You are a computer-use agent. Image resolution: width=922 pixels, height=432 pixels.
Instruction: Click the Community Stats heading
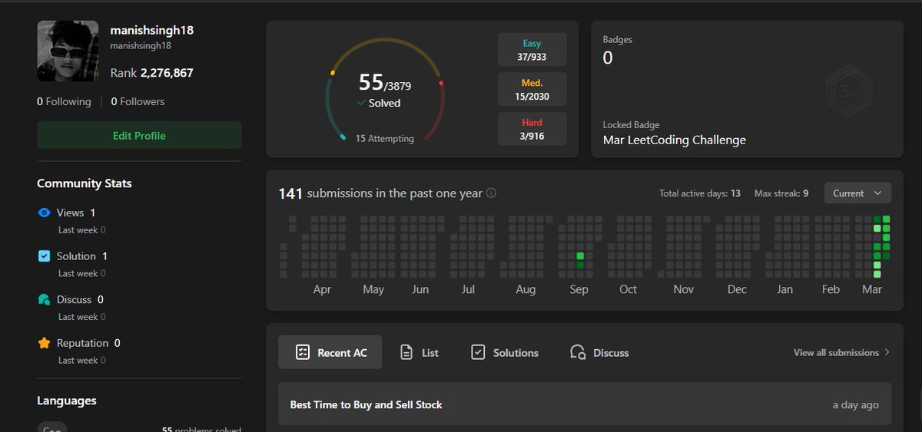[85, 183]
